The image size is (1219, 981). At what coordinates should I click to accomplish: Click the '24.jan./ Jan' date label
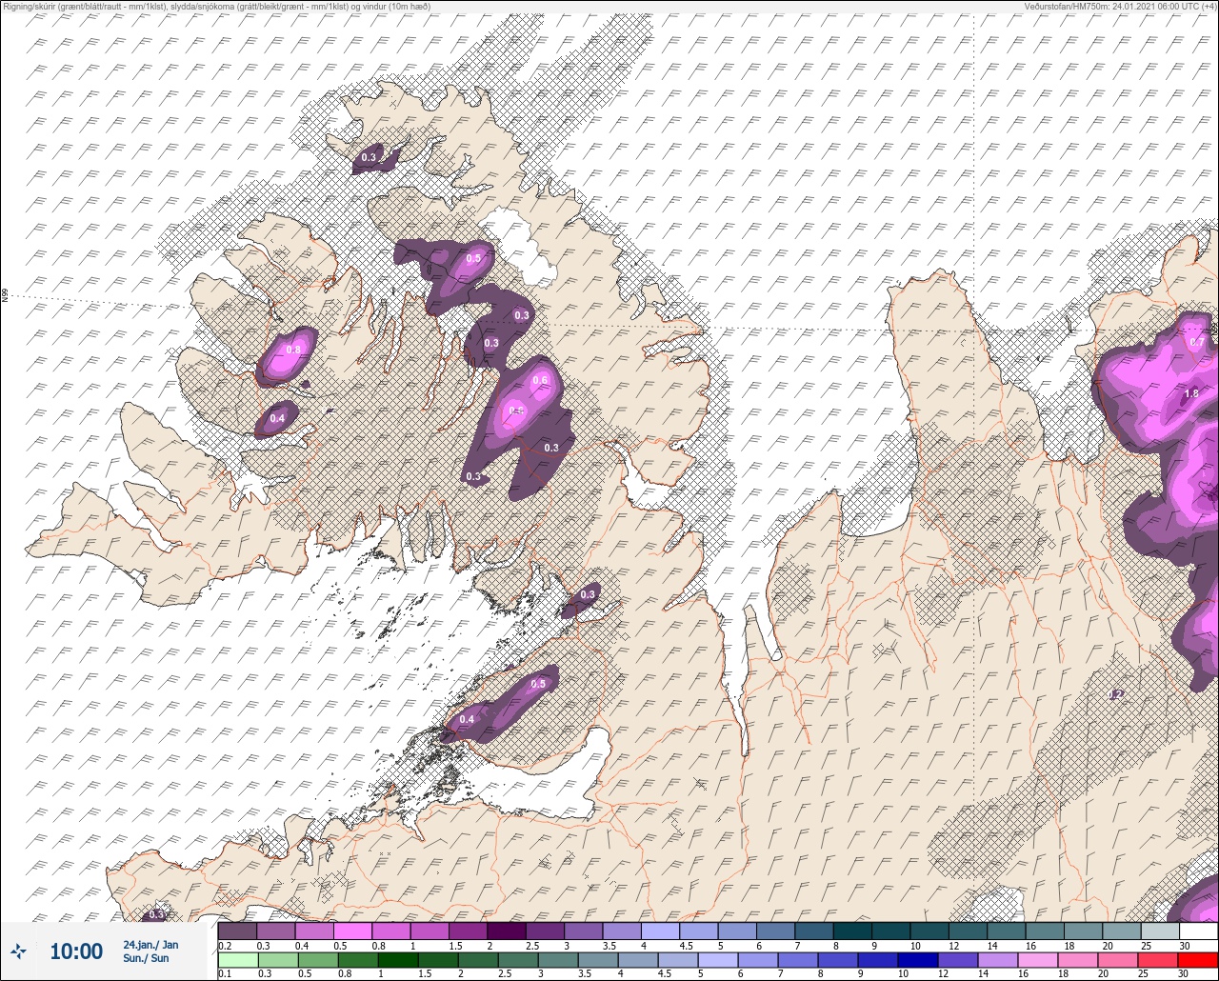click(x=150, y=945)
